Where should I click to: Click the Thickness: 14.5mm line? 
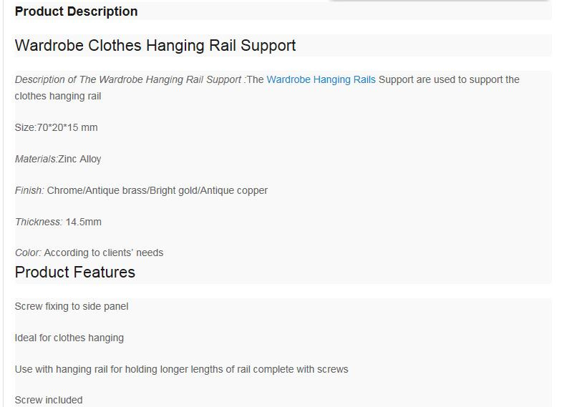[x=58, y=222]
